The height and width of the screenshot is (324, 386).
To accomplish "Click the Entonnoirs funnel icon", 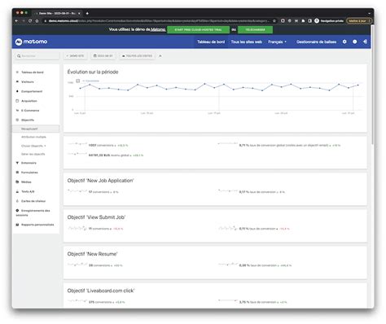I will 17,163.
